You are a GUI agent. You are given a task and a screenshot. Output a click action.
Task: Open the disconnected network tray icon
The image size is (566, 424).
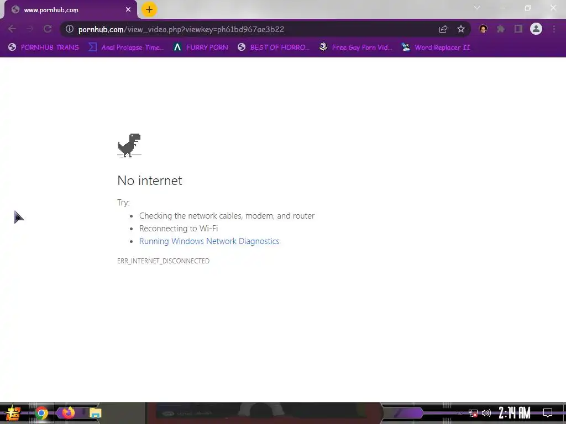(473, 413)
